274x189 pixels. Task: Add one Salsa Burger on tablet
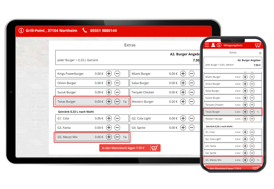tap(183, 83)
